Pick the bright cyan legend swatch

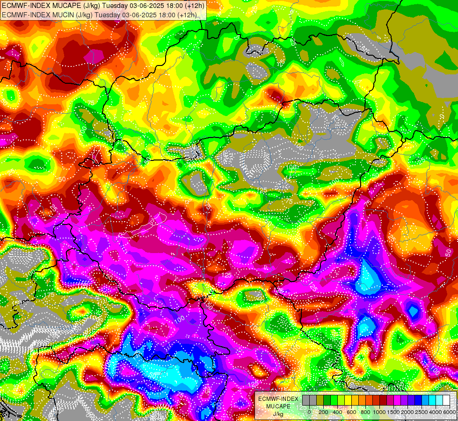tap(432, 400)
